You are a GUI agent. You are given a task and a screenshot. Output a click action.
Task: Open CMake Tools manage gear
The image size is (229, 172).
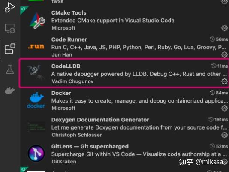click(224, 28)
